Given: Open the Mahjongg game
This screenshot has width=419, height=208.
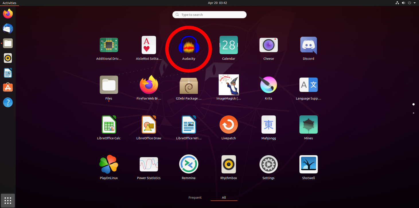Looking at the screenshot, I should click(x=268, y=125).
